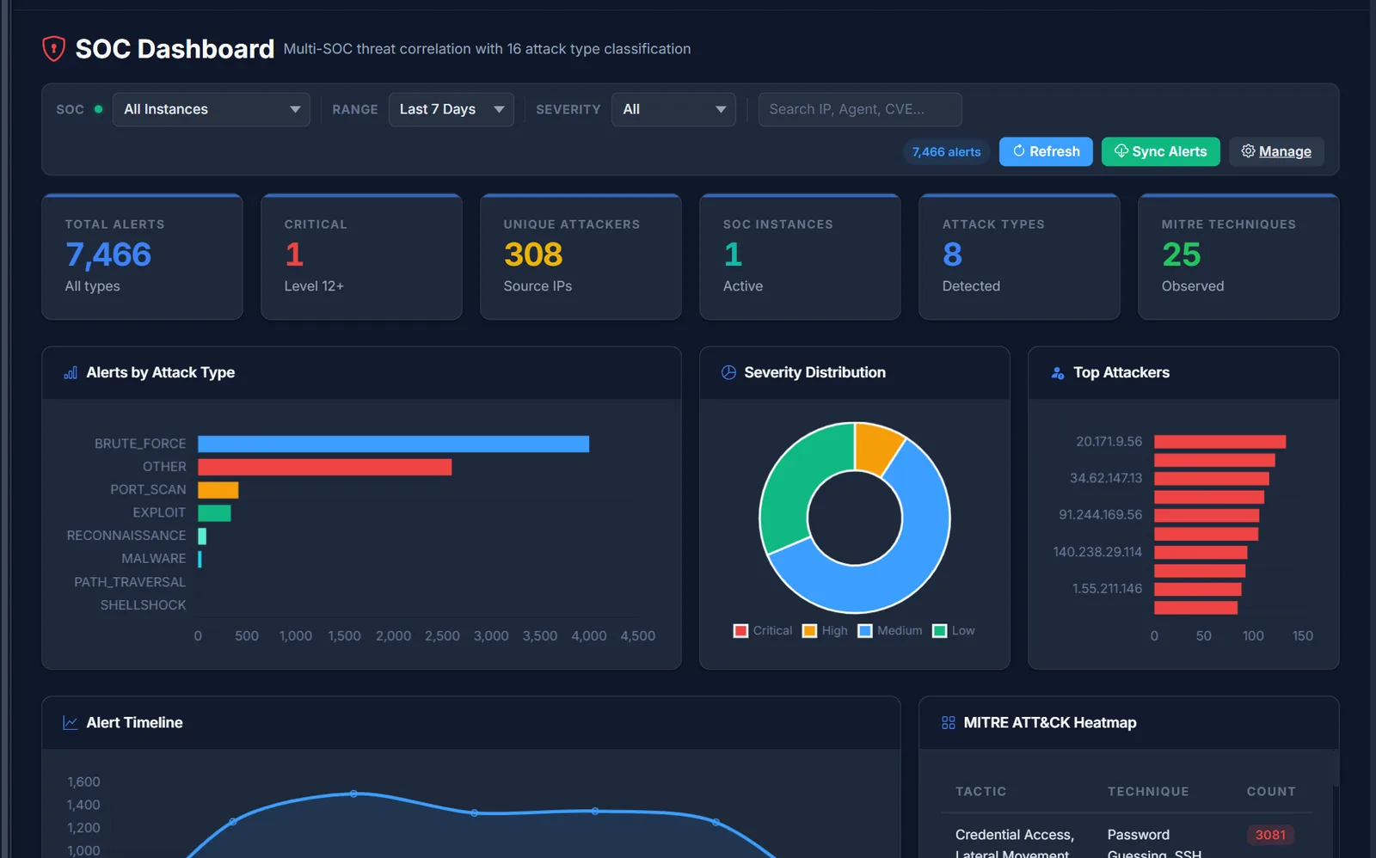This screenshot has height=858, width=1376.
Task: Toggle the Medium legend entry in Severity Distribution
Action: click(x=890, y=630)
